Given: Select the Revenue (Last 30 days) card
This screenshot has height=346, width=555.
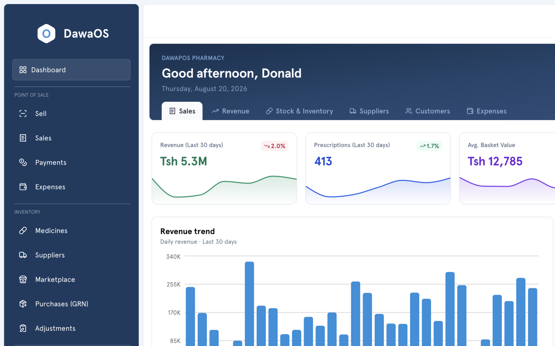Looking at the screenshot, I should (x=224, y=169).
